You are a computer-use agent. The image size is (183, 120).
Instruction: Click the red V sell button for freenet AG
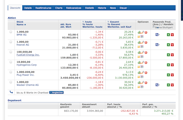point(172,44)
